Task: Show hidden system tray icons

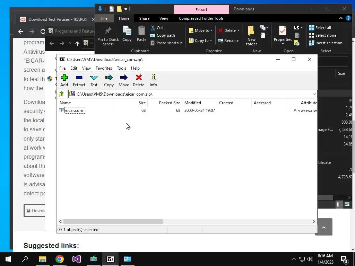Action: pyautogui.click(x=293, y=259)
